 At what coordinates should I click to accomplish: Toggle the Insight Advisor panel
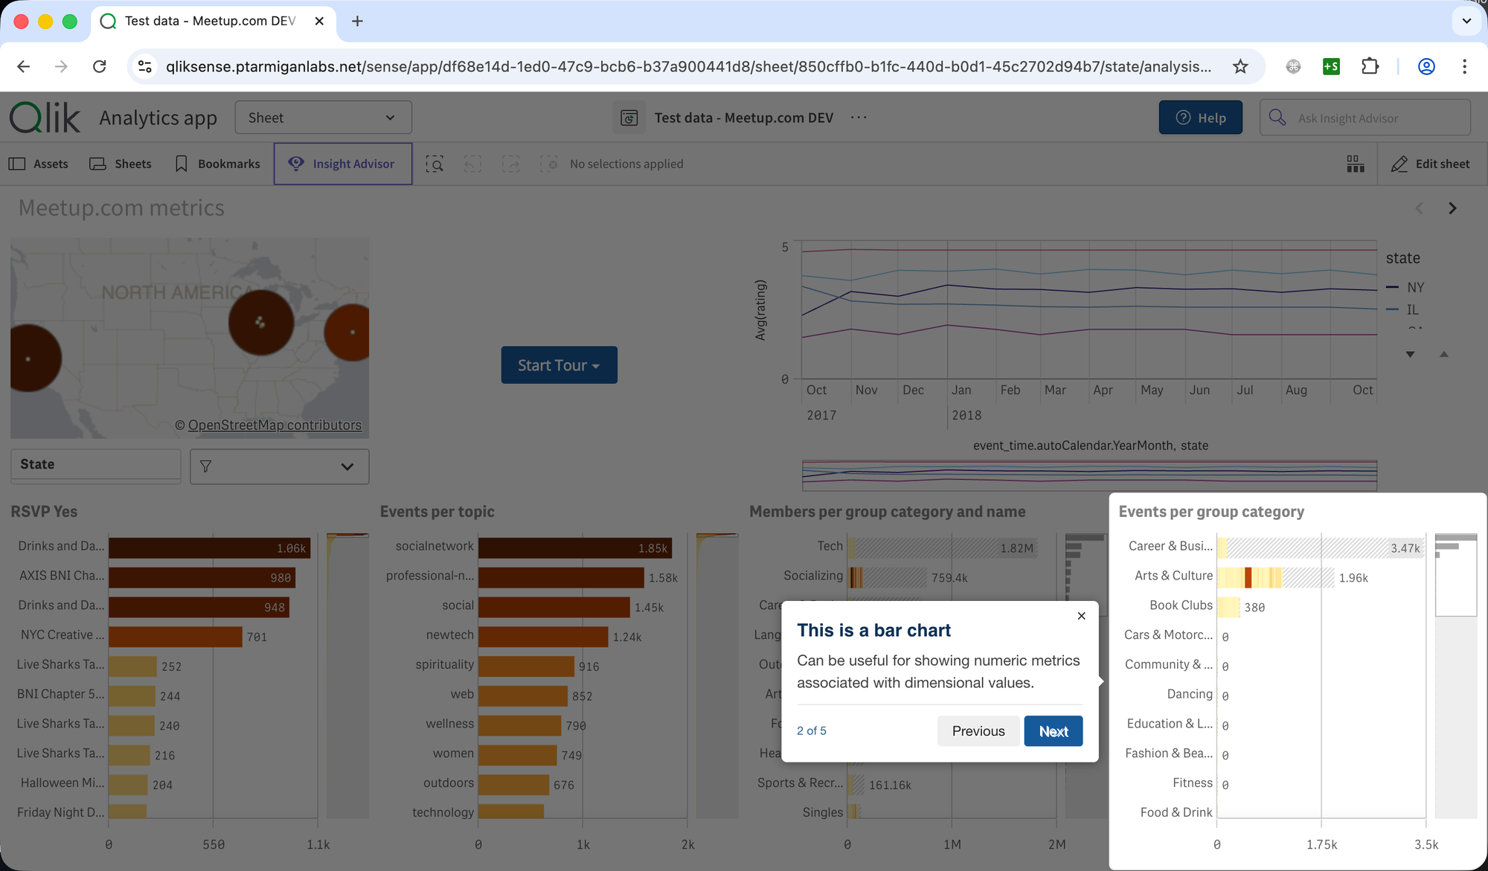click(343, 164)
